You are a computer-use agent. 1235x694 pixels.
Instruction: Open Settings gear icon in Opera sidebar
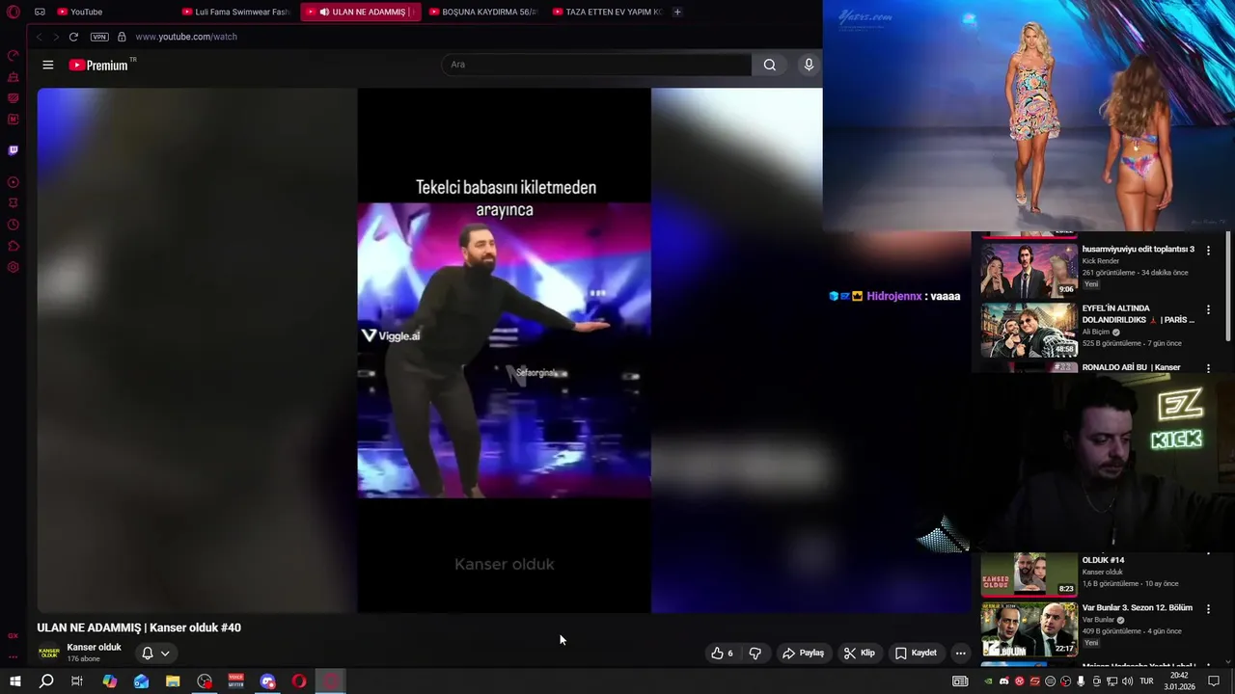coord(14,267)
